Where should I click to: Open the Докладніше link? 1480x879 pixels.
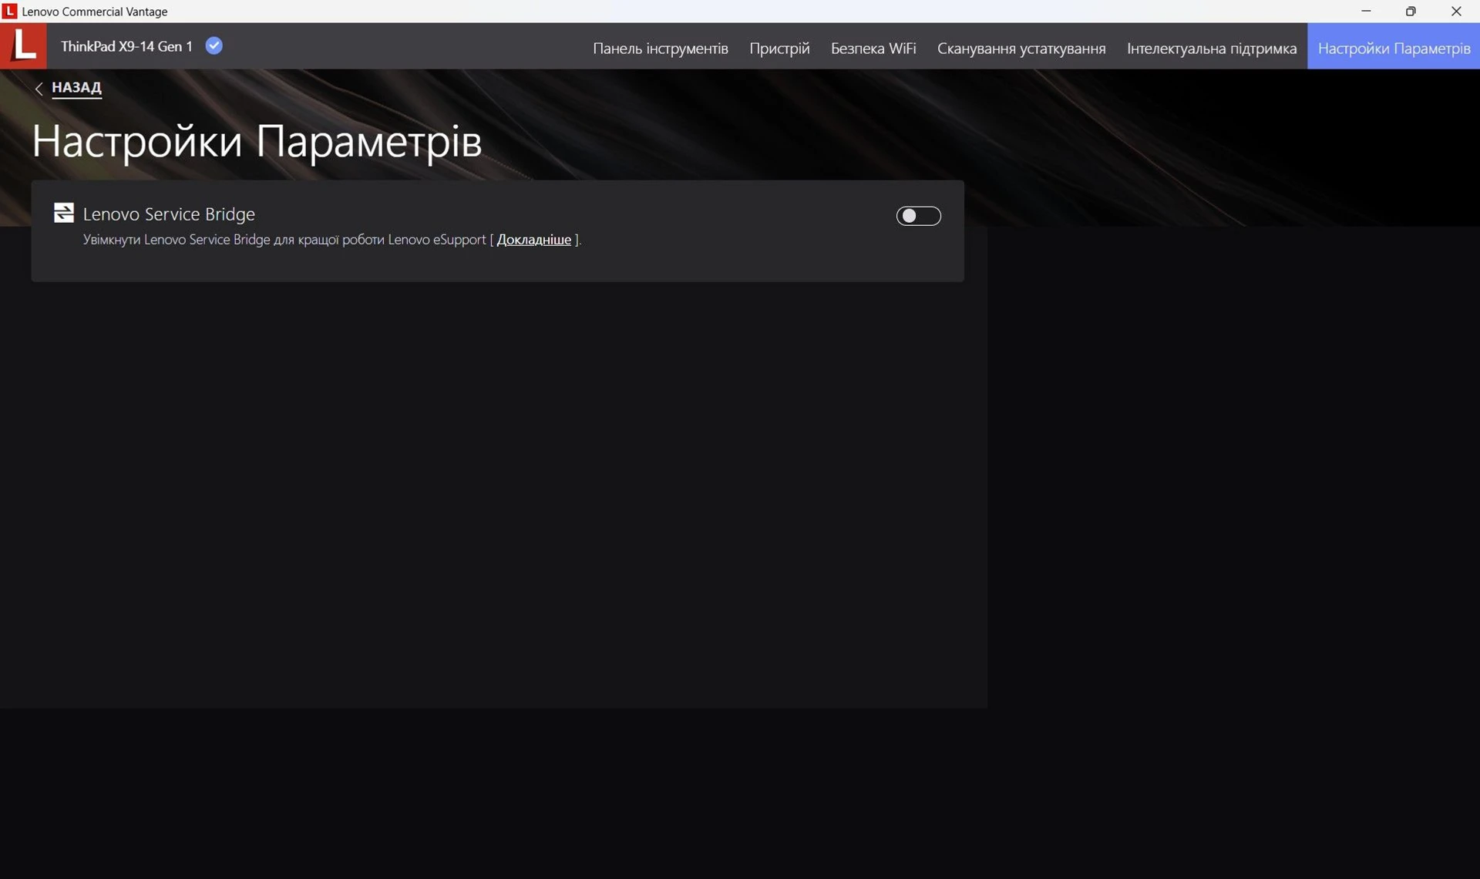(533, 239)
